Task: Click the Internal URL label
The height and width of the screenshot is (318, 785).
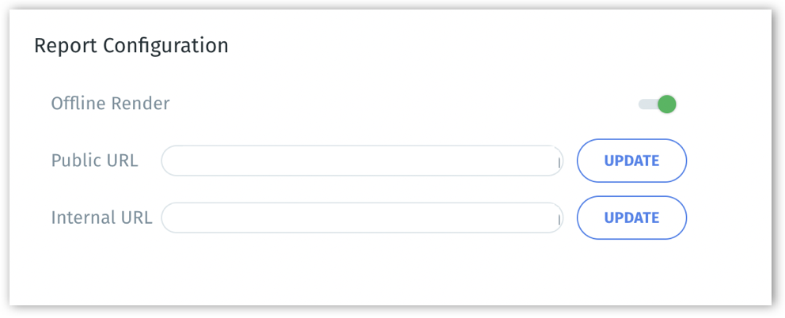Action: (101, 218)
